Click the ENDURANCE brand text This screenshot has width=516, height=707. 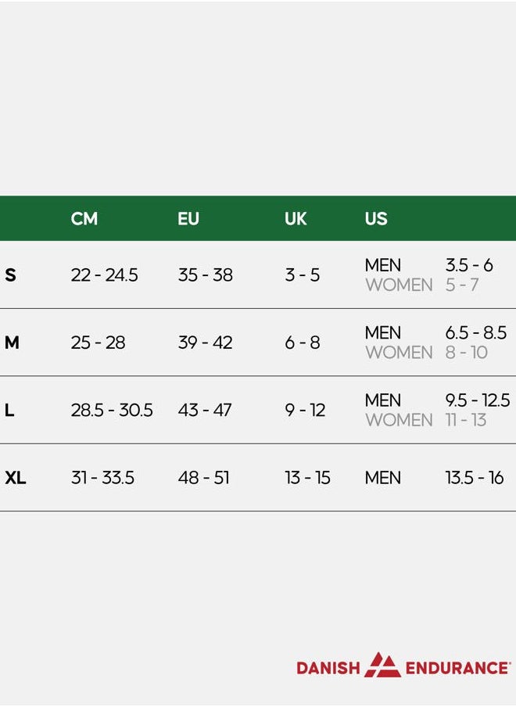click(458, 668)
